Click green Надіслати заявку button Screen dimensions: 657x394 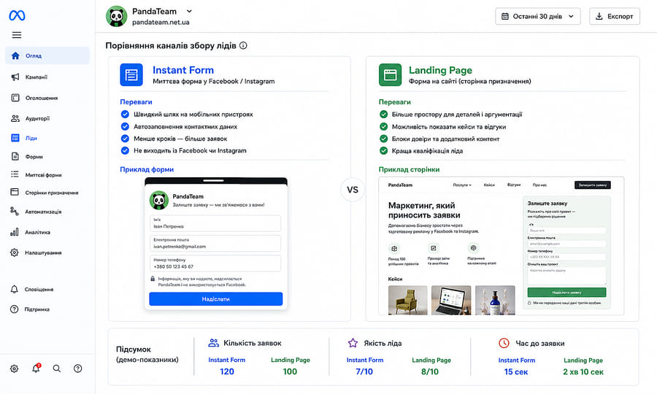coord(566,293)
